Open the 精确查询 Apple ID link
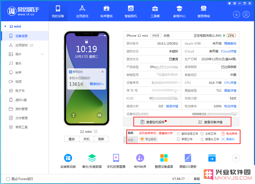Screen dimensions: 255x184 (230, 44)
